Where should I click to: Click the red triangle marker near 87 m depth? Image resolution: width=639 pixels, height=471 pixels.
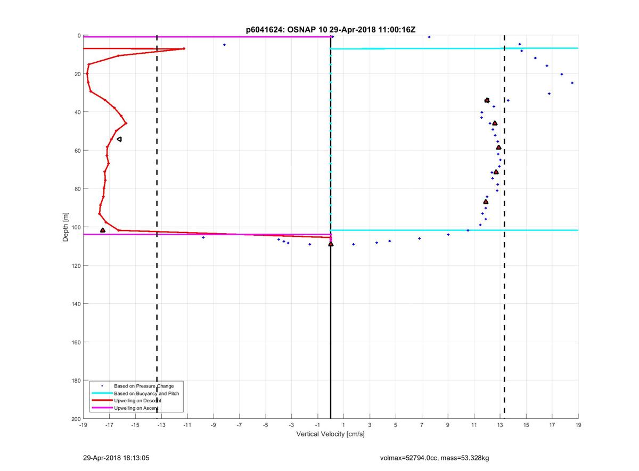pyautogui.click(x=486, y=202)
